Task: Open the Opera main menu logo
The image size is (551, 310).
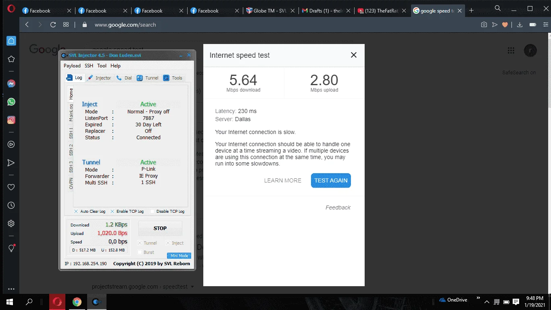Action: coord(11,8)
